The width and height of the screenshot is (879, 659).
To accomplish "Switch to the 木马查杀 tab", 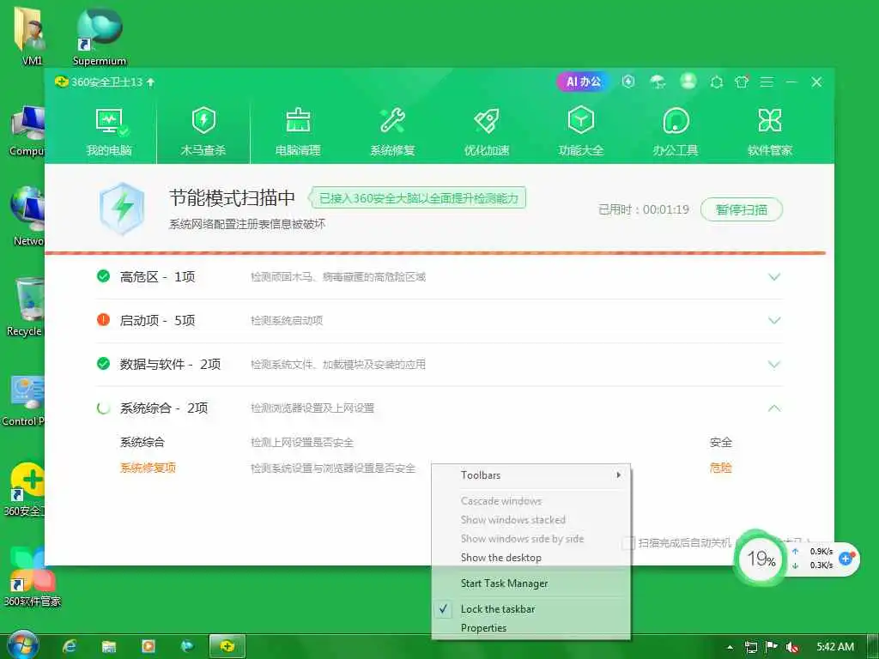I will (203, 132).
